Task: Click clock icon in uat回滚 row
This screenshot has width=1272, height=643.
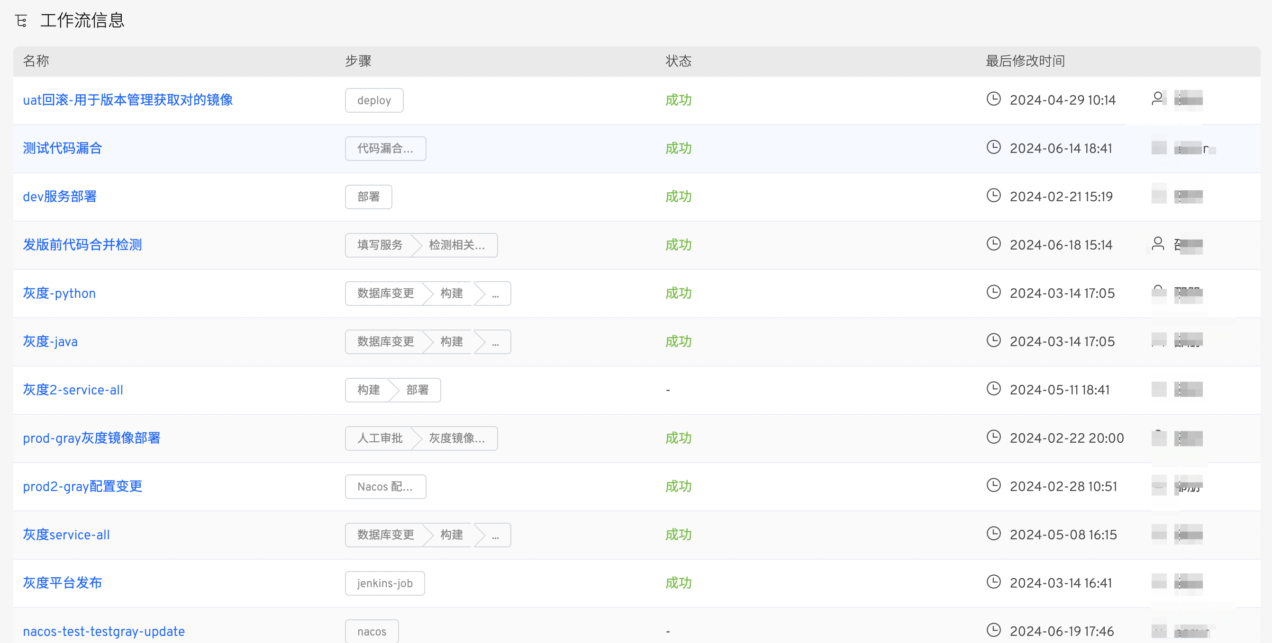Action: (x=993, y=99)
